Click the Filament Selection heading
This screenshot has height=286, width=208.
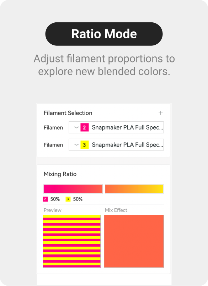[x=68, y=113]
